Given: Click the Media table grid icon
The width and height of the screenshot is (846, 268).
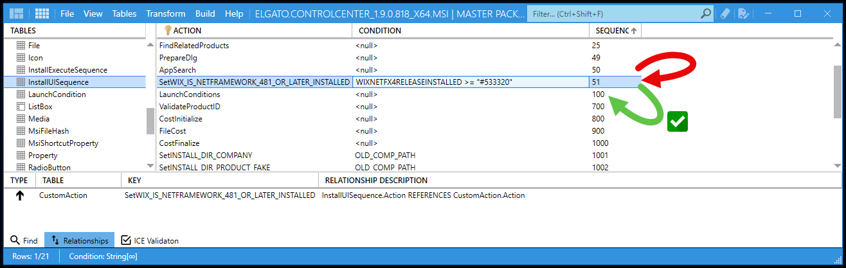Looking at the screenshot, I should 21,119.
